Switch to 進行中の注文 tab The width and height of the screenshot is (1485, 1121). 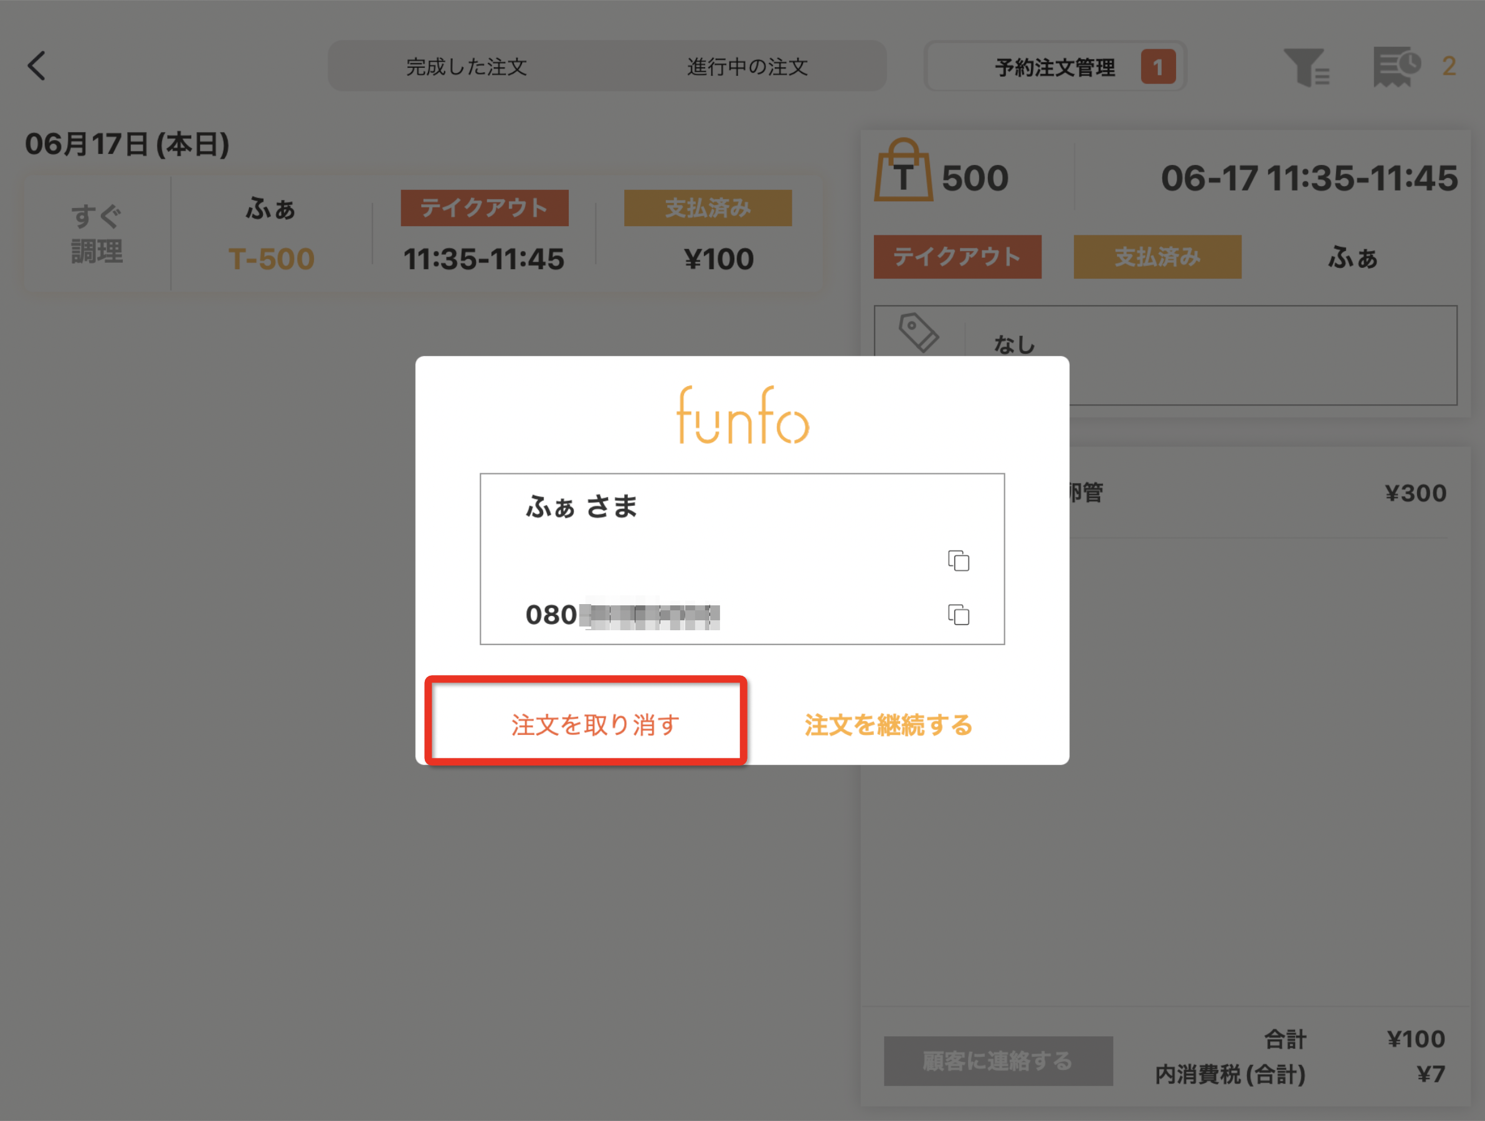coord(747,67)
